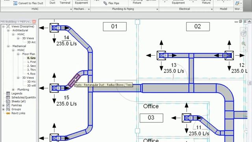Click the Mechanical Equipment ribbon button

pyautogui.click(x=82, y=2)
